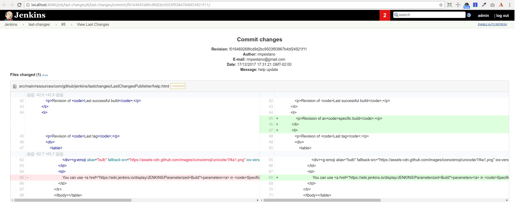This screenshot has width=515, height=206.
Task: Click the hunk header @@ -42,6 +42,9 @@
Action: tap(45, 95)
